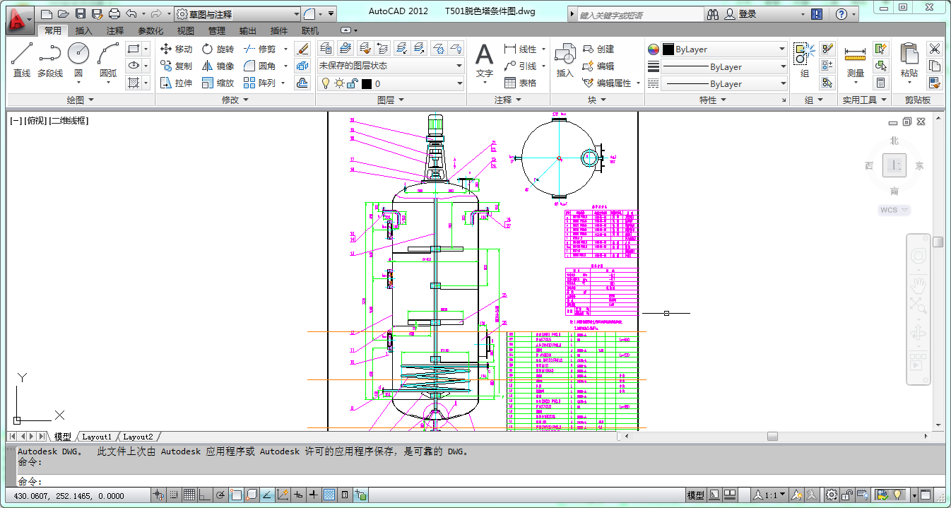Select the 直线 (Line) drawing tool
This screenshot has width=951, height=508.
coord(22,59)
